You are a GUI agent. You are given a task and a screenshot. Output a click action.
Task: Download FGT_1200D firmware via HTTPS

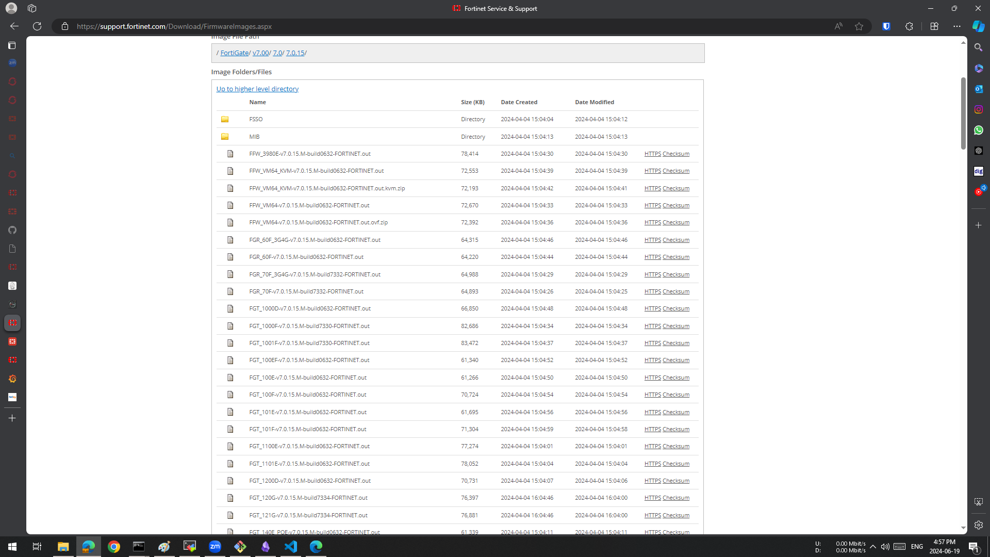coord(652,481)
